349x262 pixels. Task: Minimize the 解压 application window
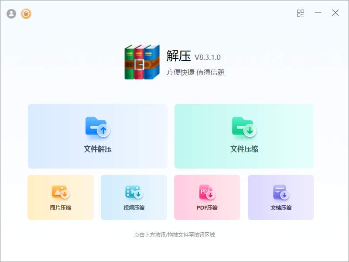(318, 13)
